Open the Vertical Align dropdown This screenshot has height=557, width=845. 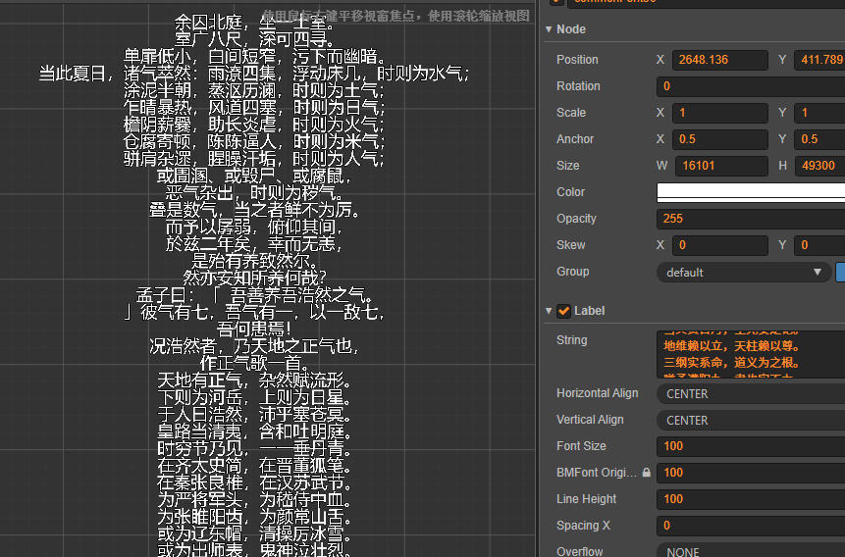(751, 420)
